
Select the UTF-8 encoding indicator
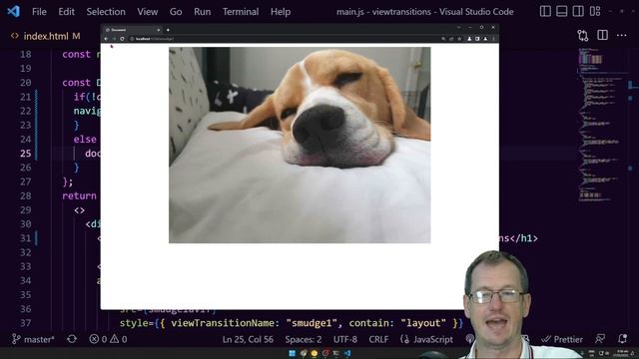tap(345, 339)
